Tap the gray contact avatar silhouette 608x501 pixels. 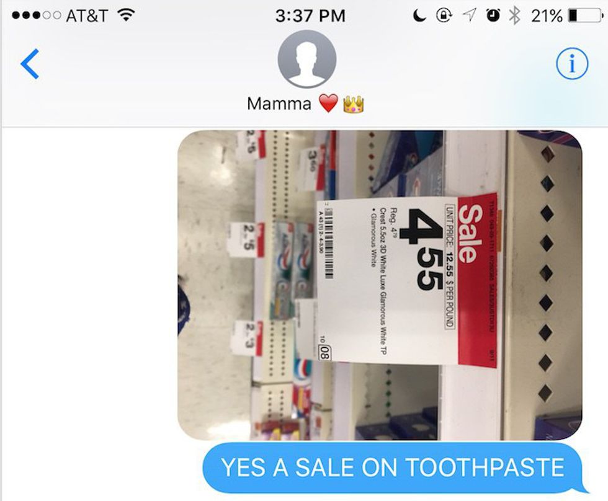point(306,60)
